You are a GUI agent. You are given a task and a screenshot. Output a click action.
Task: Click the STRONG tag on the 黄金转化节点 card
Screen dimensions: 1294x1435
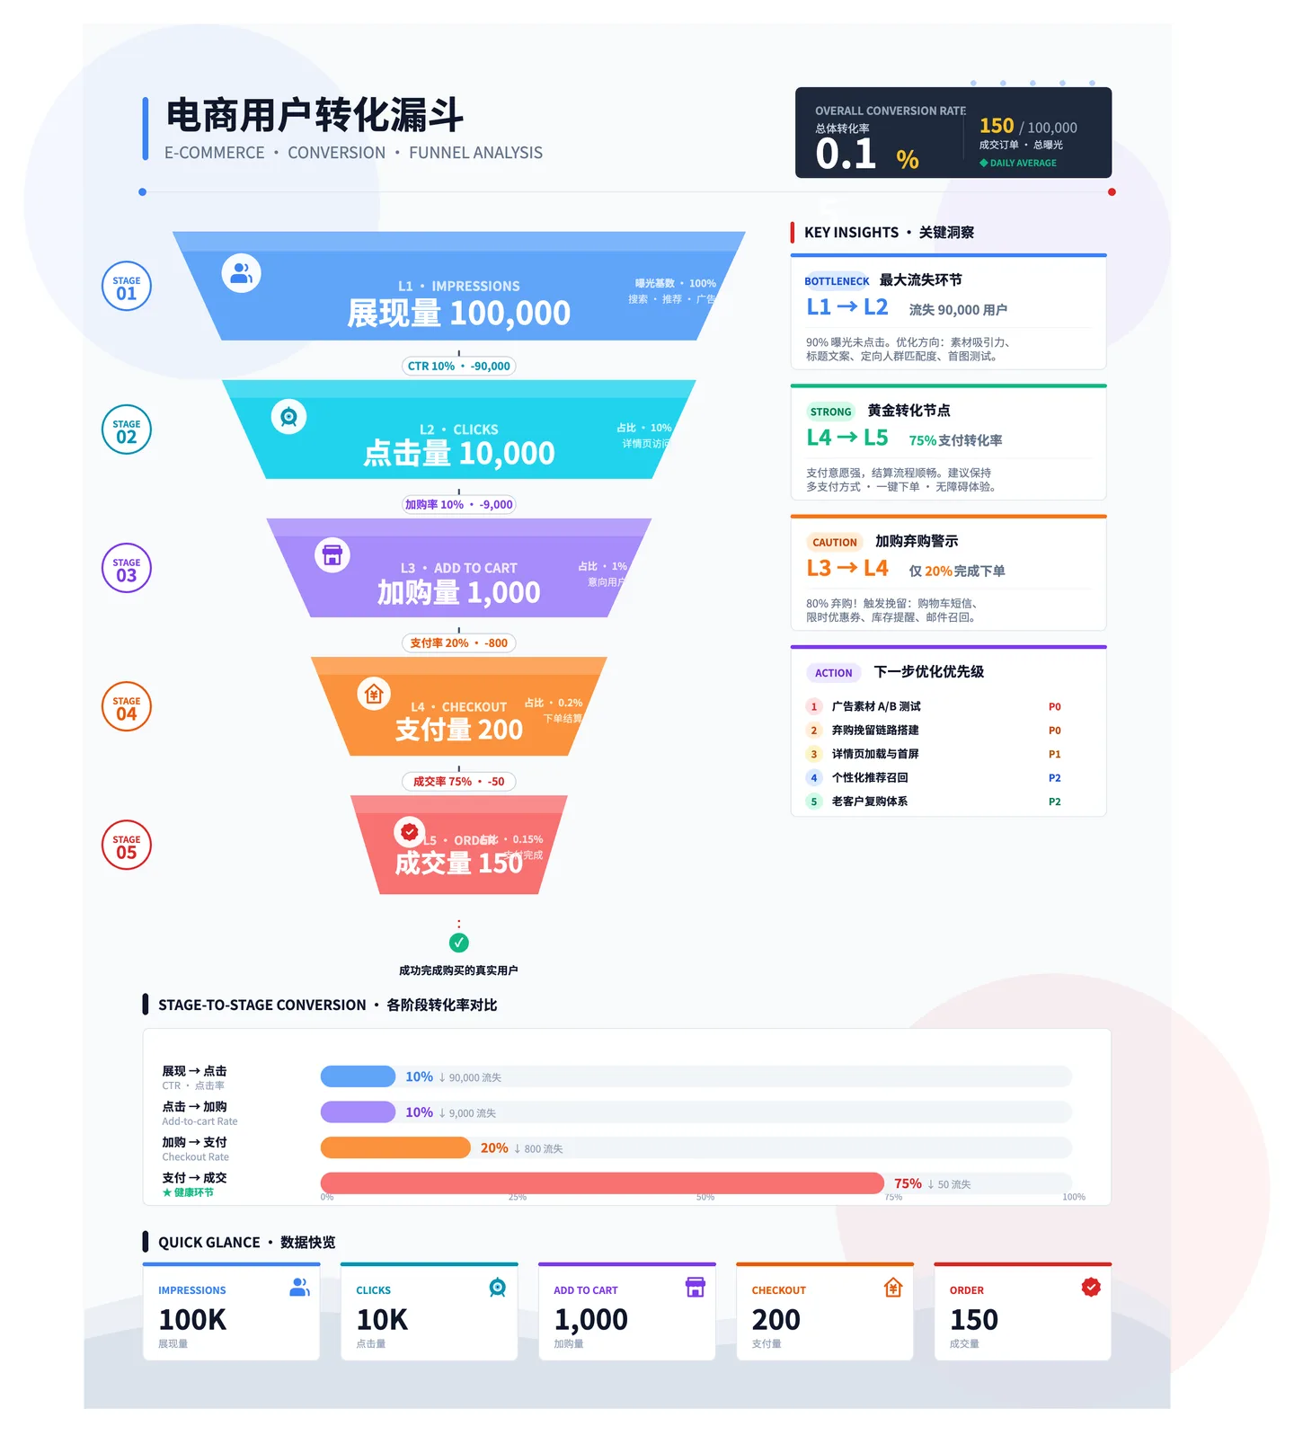point(830,412)
